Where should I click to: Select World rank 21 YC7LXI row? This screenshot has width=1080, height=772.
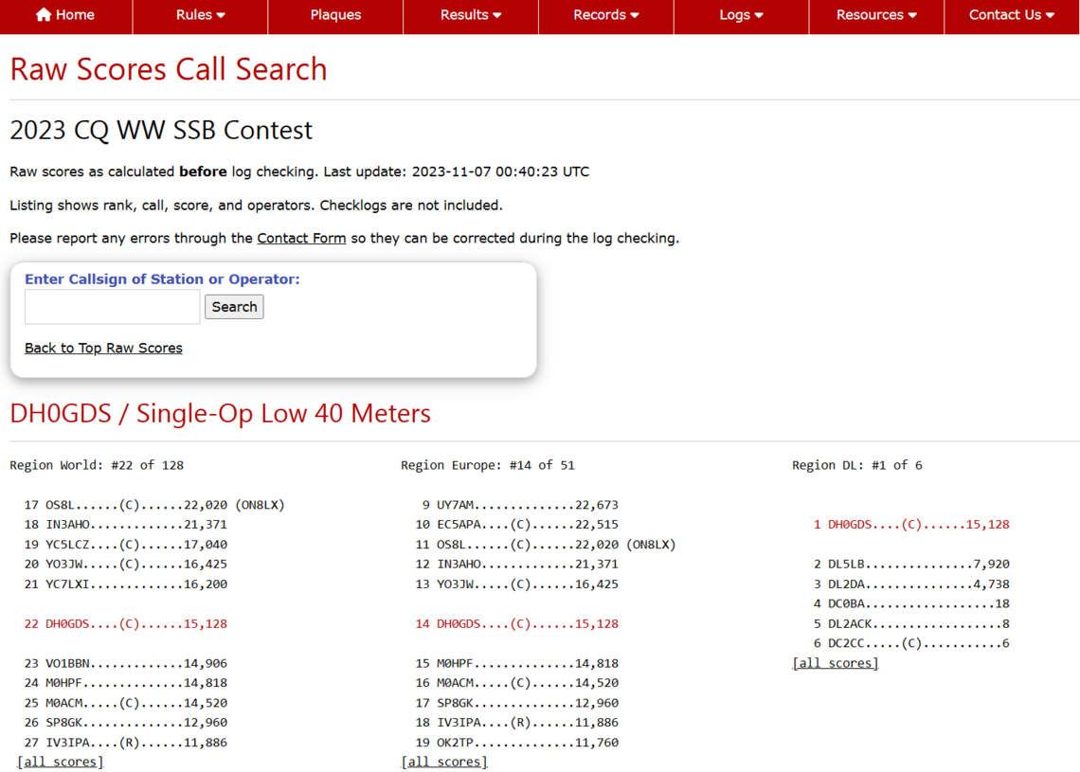click(x=125, y=584)
